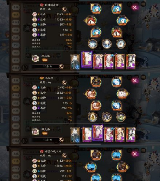Open the highlighted 世界 tab in the top sidebar
The image size is (160, 181).
16,15
